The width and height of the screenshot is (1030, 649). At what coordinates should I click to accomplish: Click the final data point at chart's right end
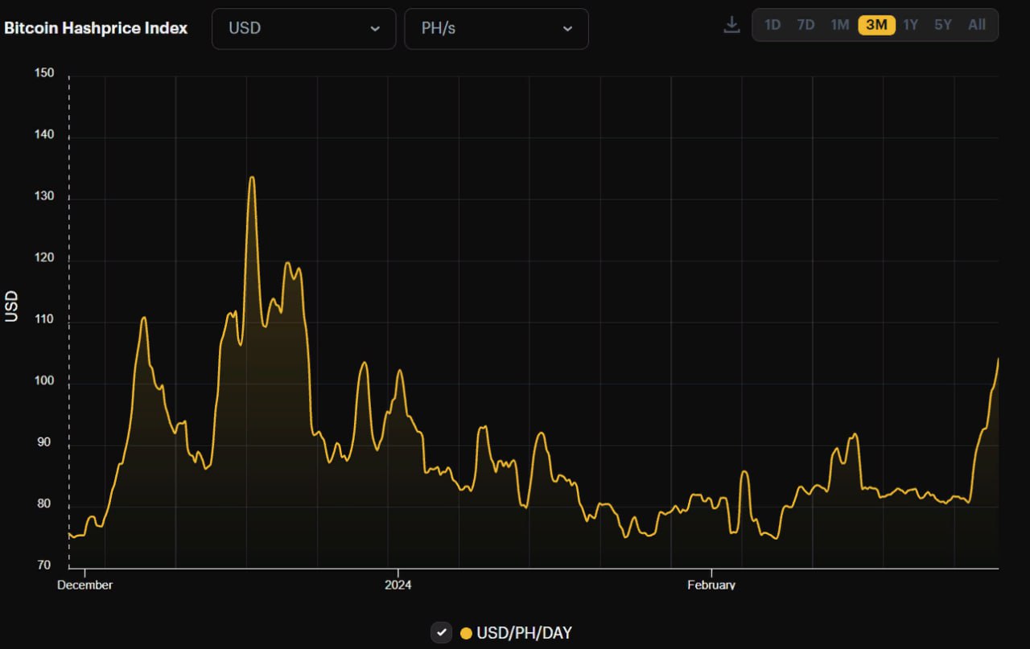(998, 359)
